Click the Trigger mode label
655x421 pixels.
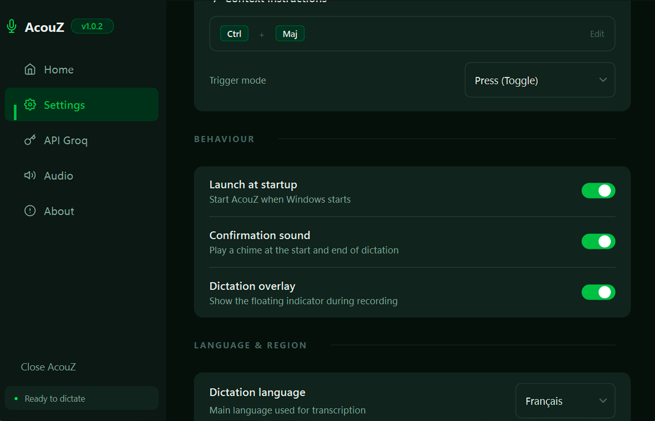pos(238,81)
